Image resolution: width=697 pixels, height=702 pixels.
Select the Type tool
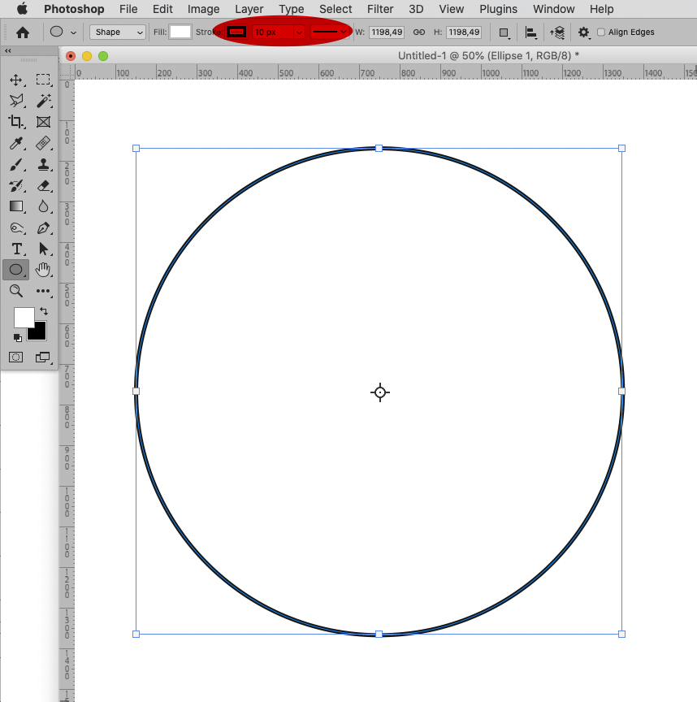[16, 249]
